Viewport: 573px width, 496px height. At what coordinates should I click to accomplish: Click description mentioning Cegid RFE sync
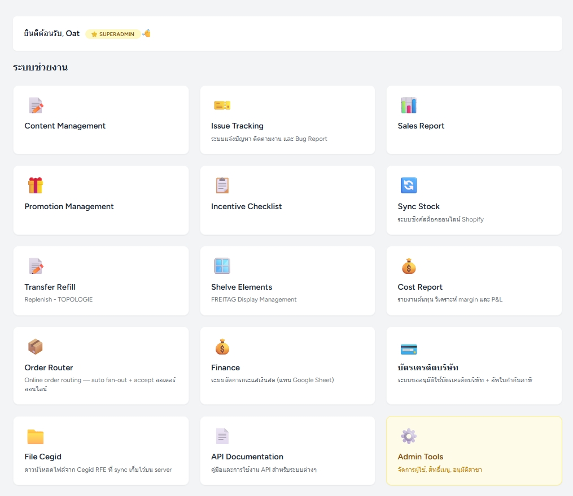[98, 470]
